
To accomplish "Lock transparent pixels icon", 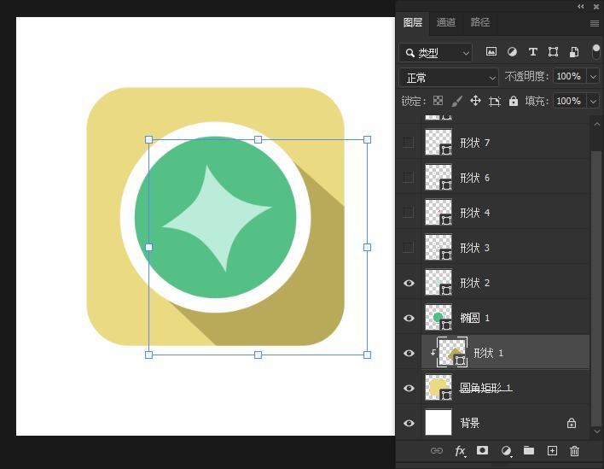I will pos(438,101).
